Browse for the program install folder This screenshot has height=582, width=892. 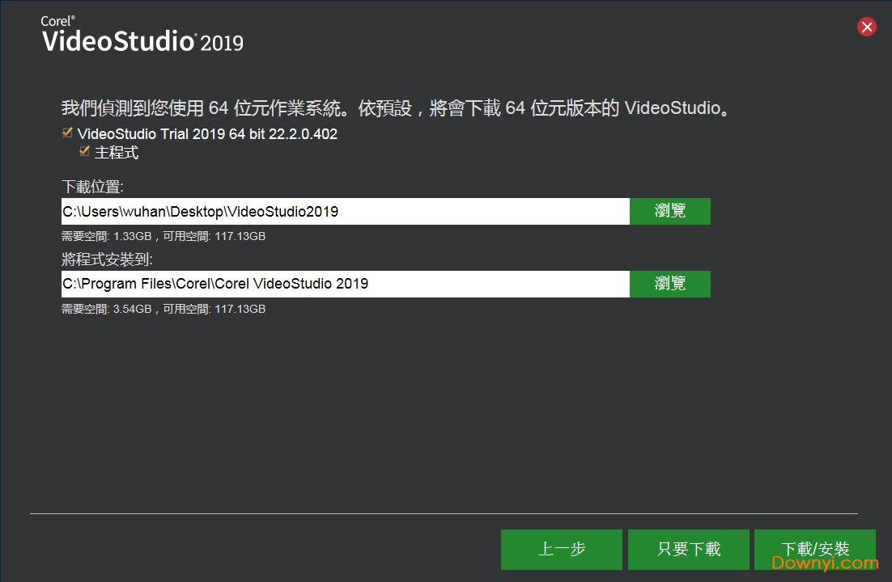[669, 284]
